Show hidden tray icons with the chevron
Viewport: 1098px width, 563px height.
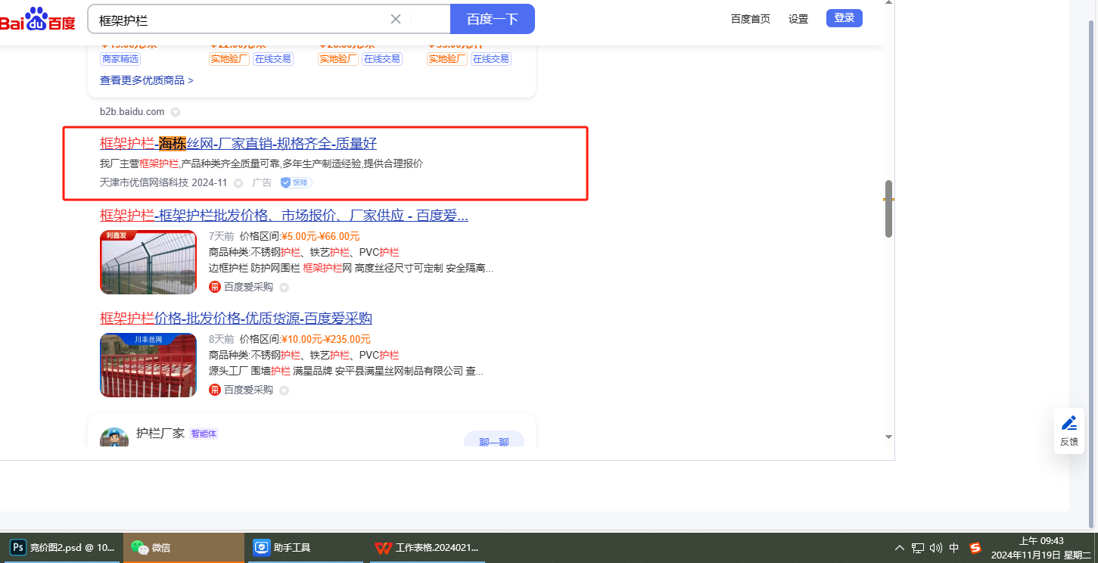[x=900, y=548]
